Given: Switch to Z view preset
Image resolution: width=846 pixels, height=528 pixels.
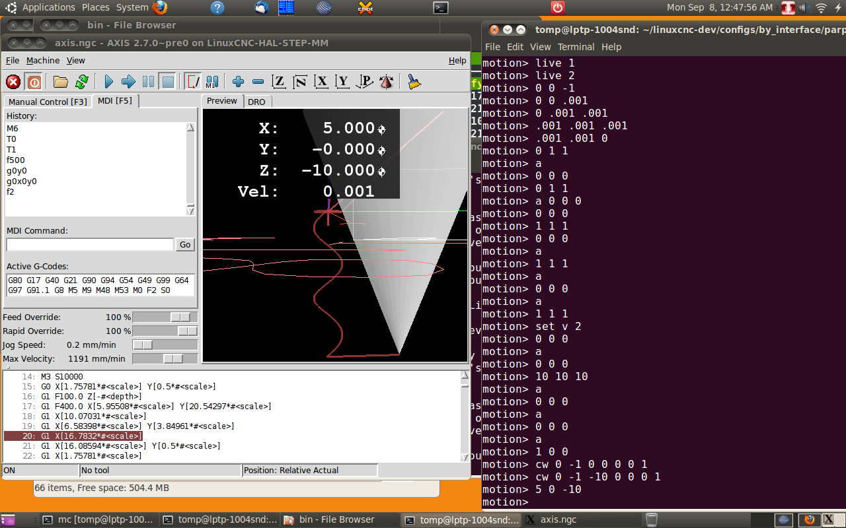Looking at the screenshot, I should 279,82.
